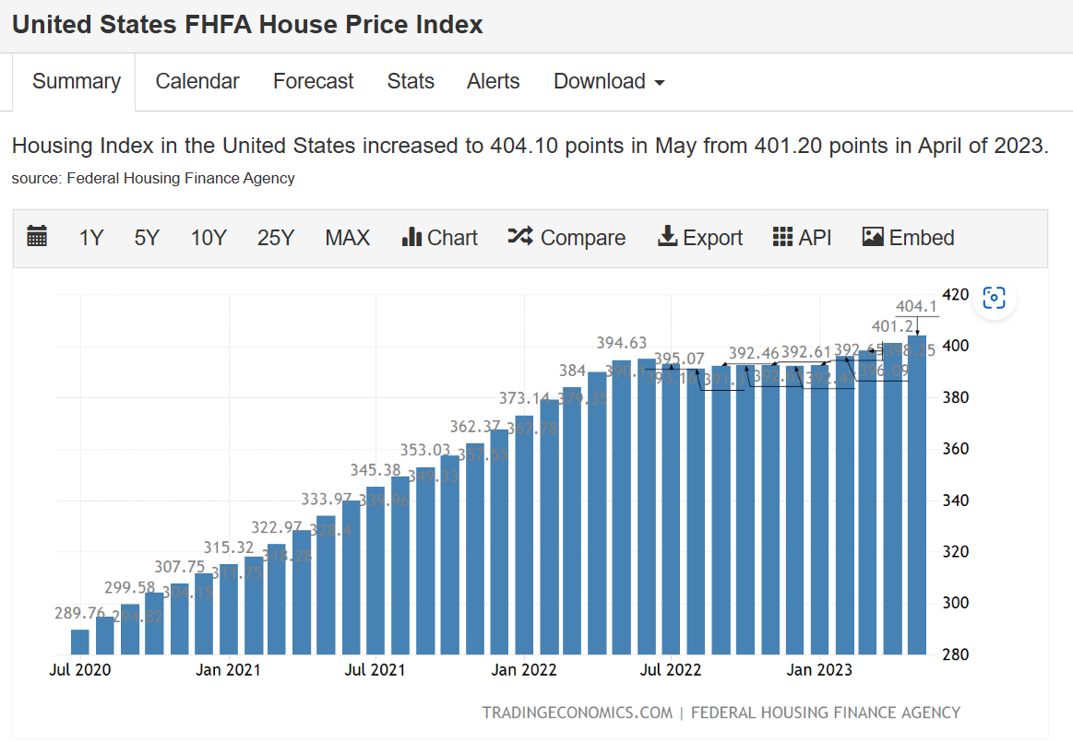Click the Embed image icon
This screenshot has width=1073, height=742.
pos(873,237)
